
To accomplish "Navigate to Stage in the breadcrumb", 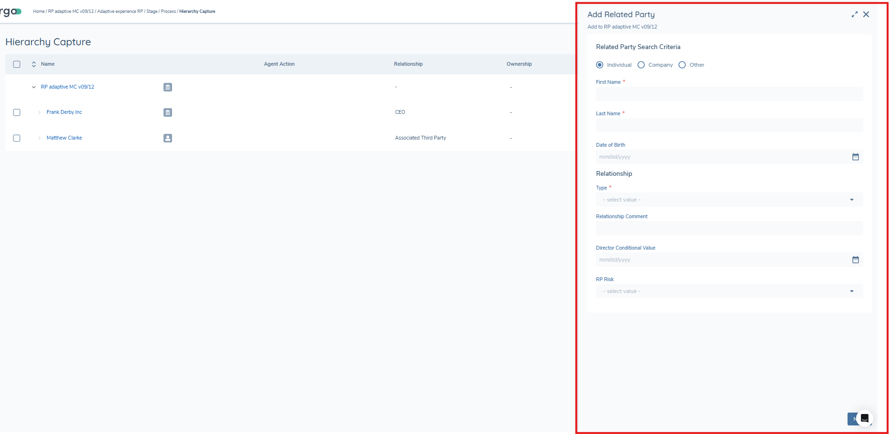I will point(152,11).
